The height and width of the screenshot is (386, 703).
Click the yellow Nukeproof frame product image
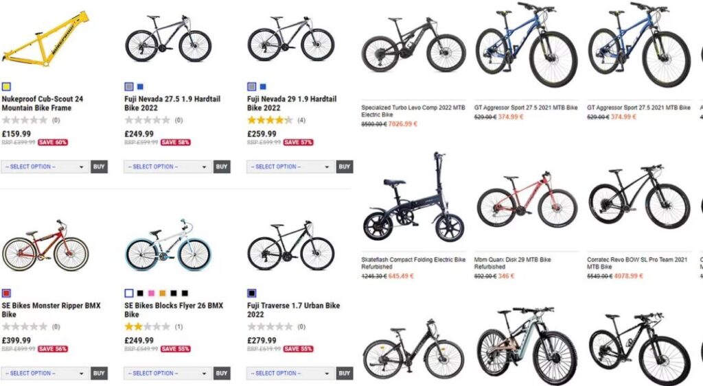45,39
